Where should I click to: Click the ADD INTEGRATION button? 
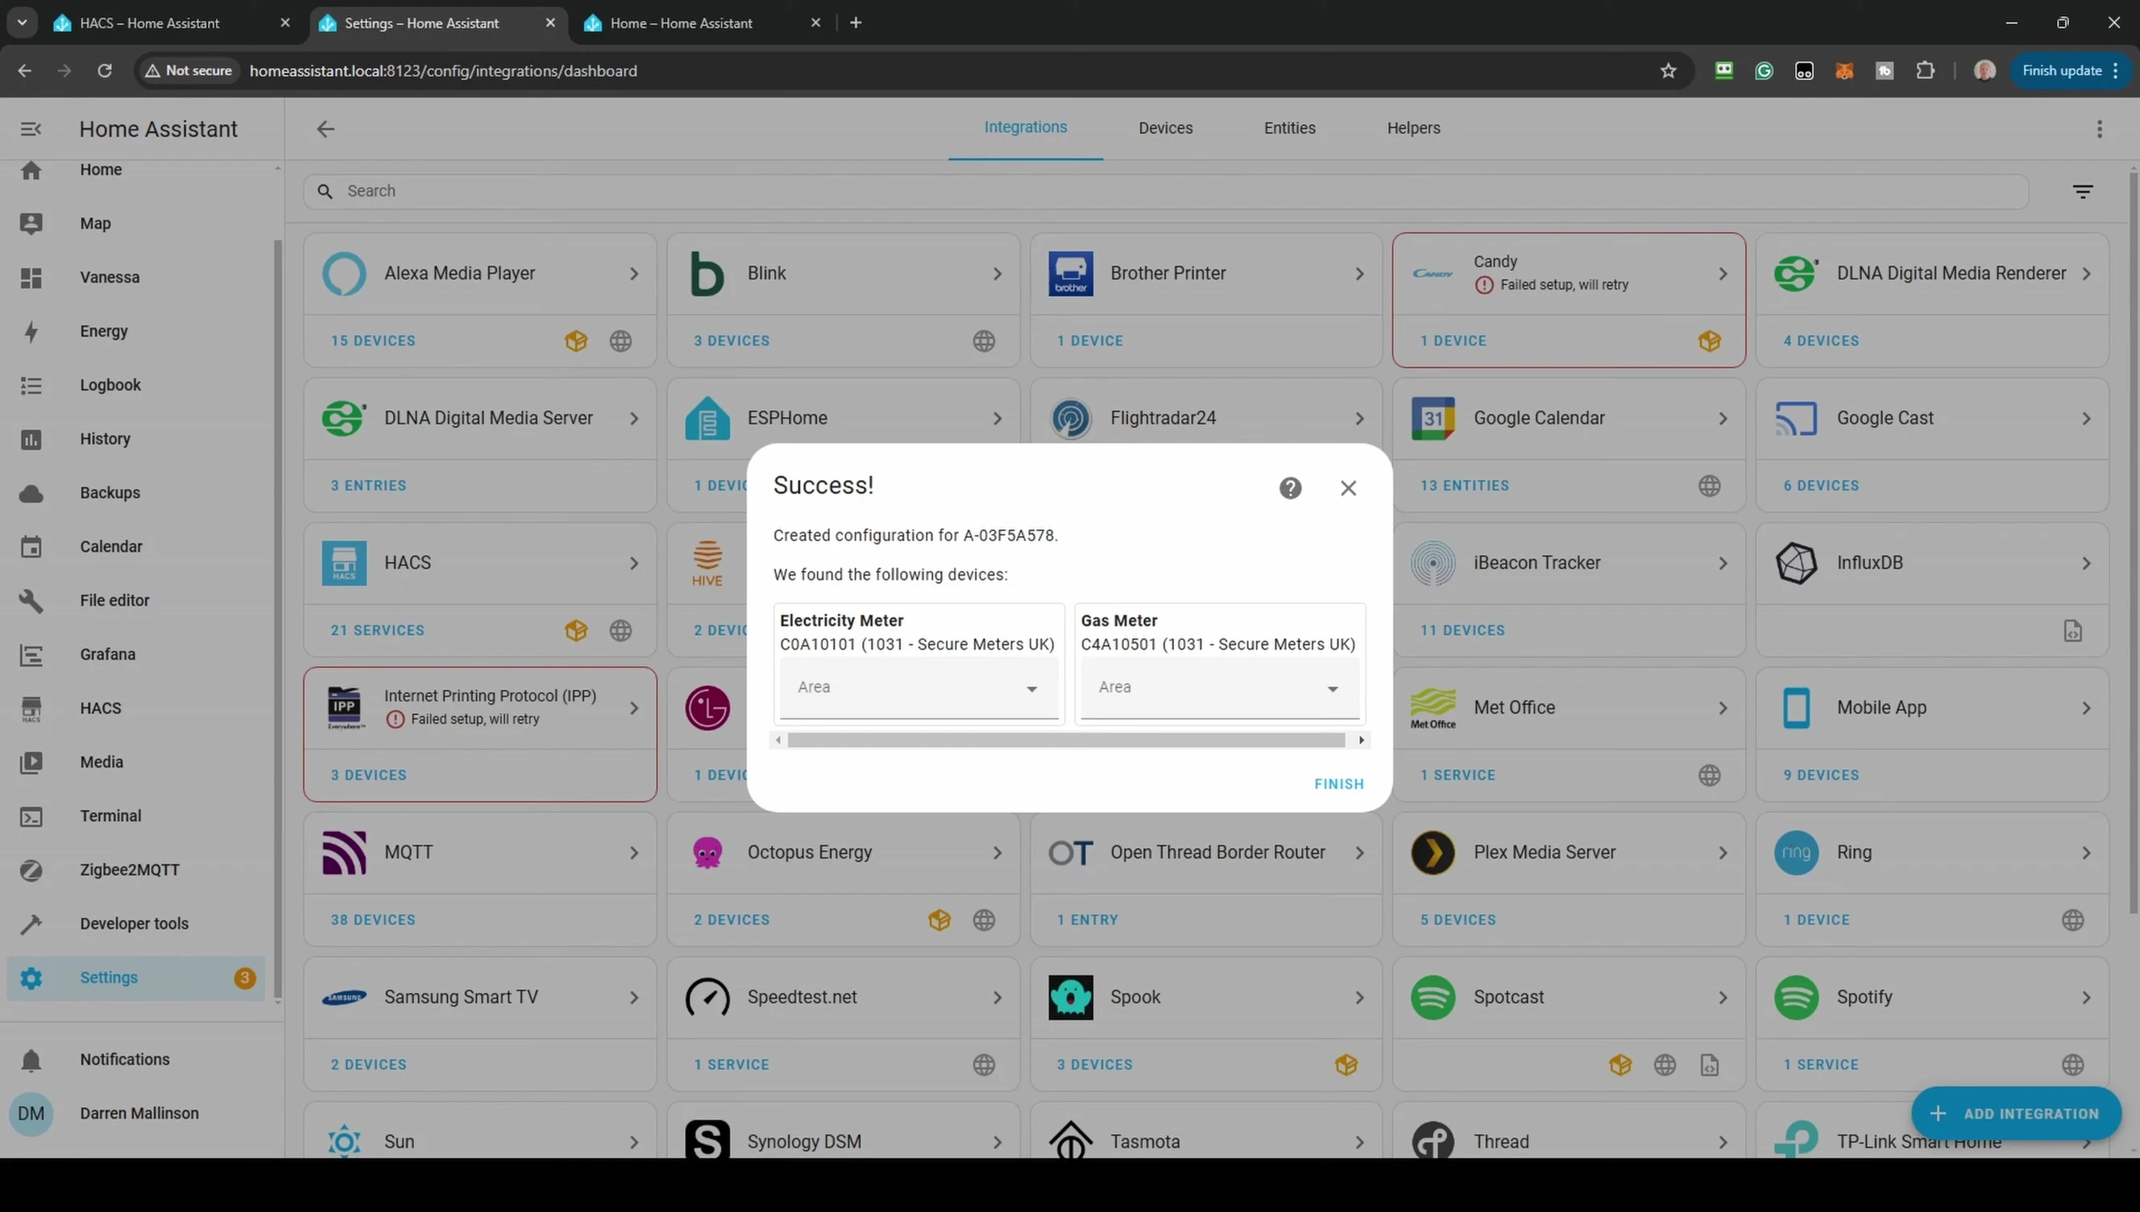coord(2016,1114)
